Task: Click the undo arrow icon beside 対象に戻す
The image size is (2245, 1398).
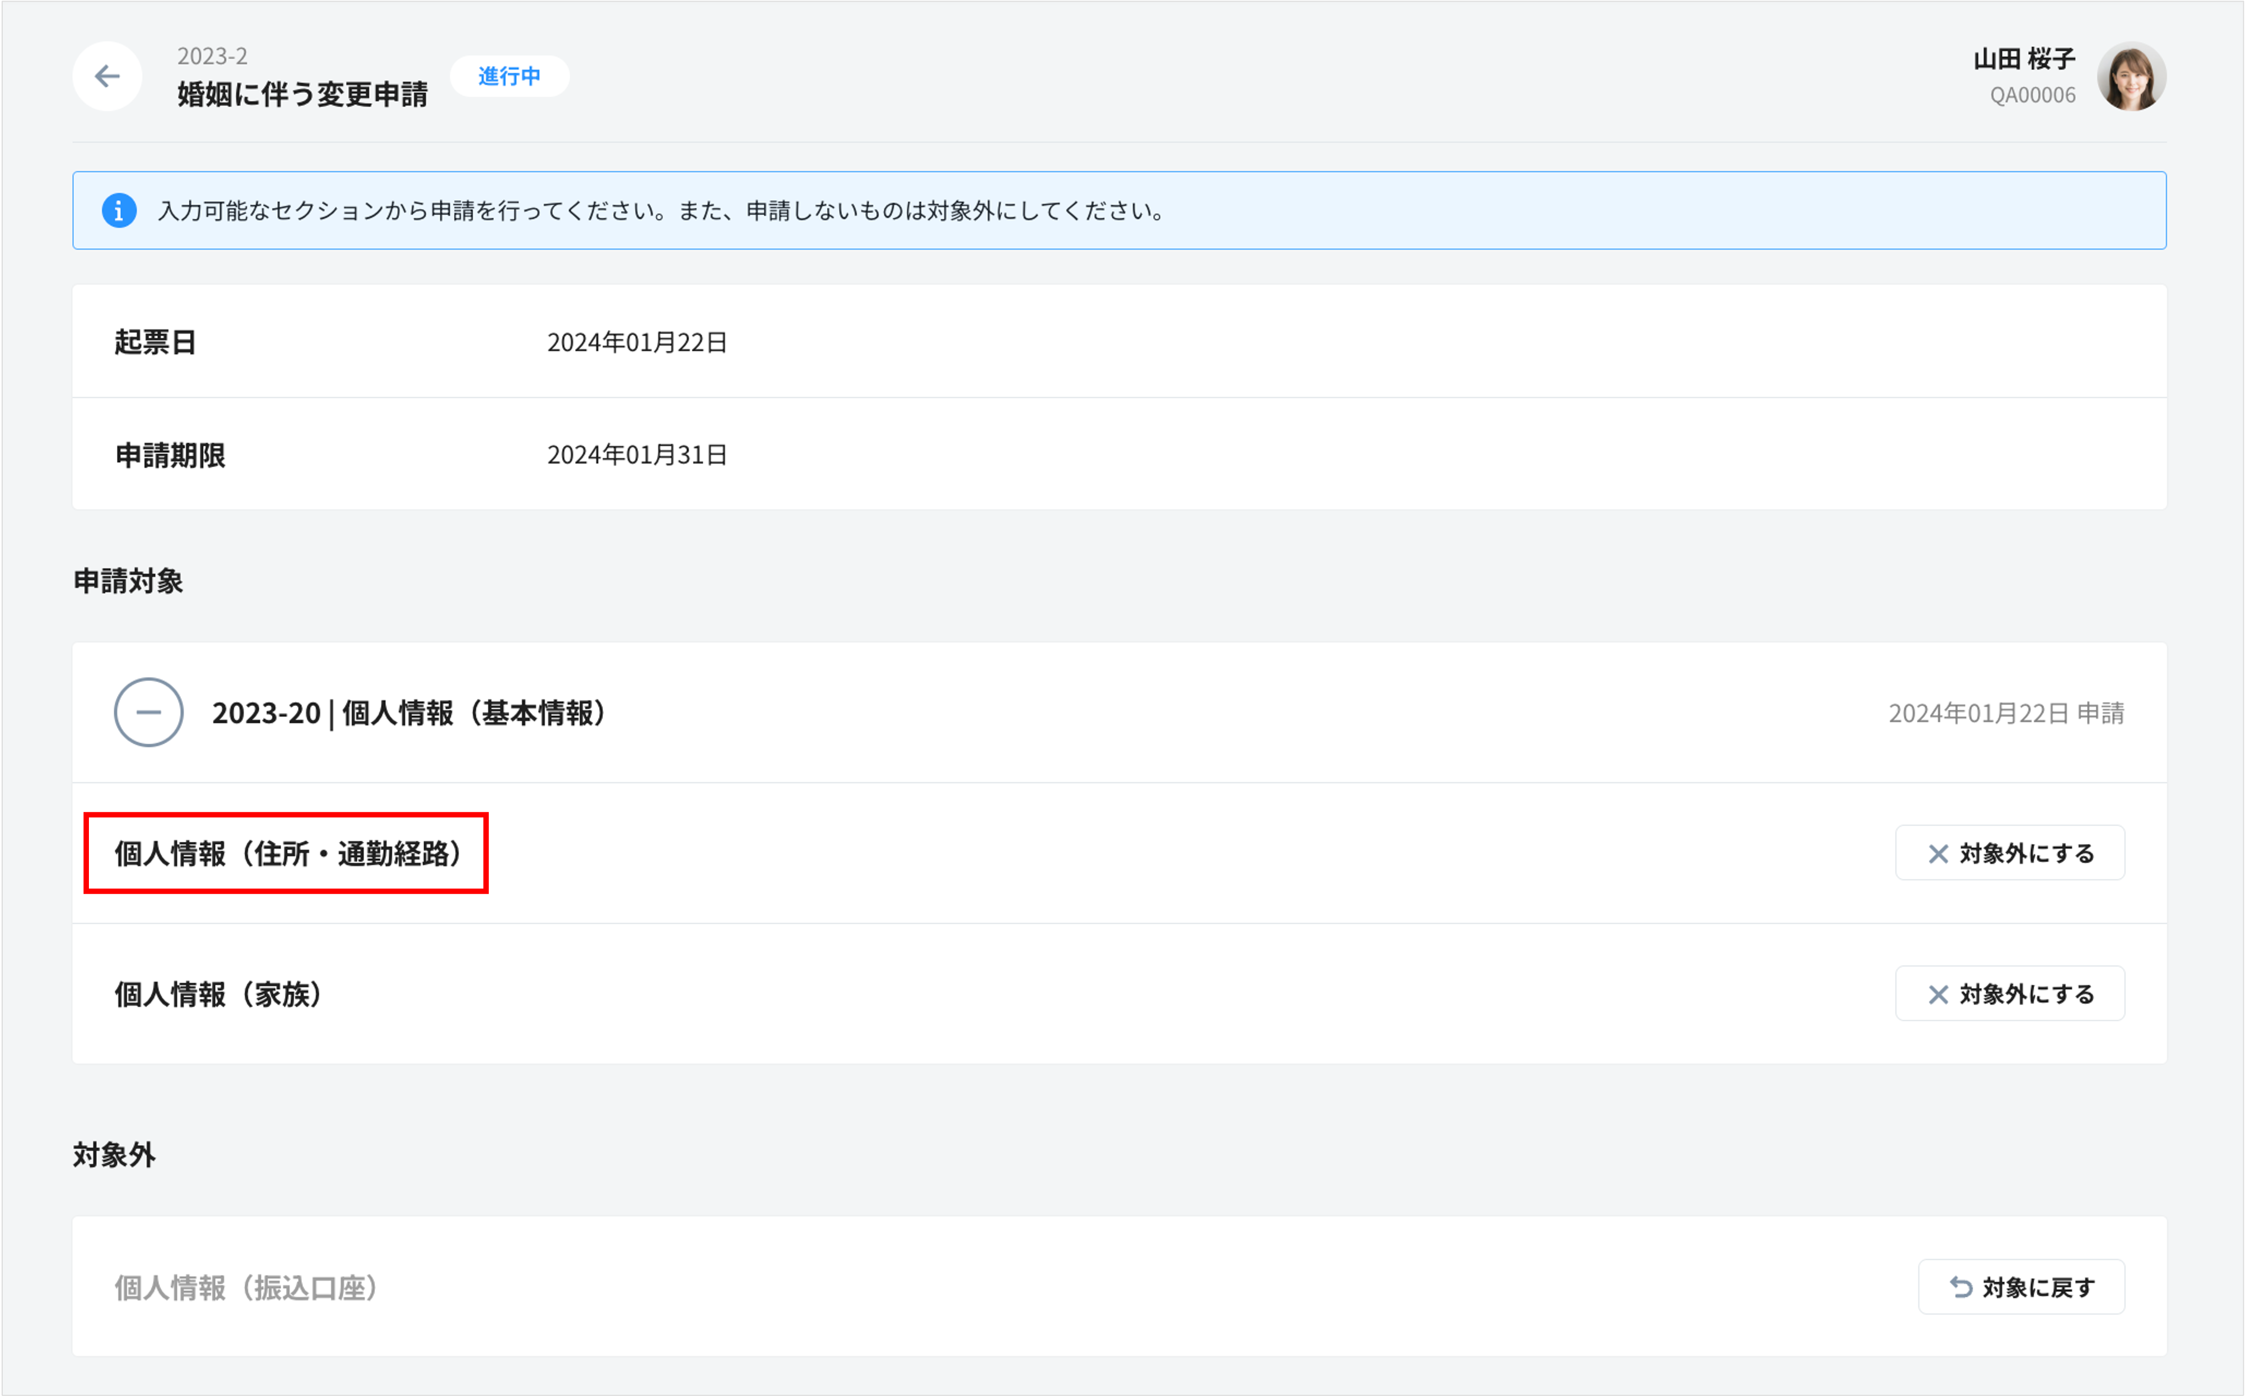Action: tap(1959, 1286)
